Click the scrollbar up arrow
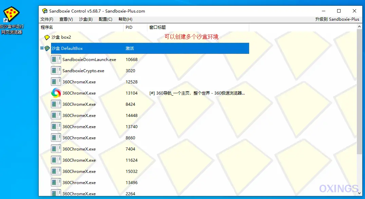The image size is (365, 199). coord(359,27)
